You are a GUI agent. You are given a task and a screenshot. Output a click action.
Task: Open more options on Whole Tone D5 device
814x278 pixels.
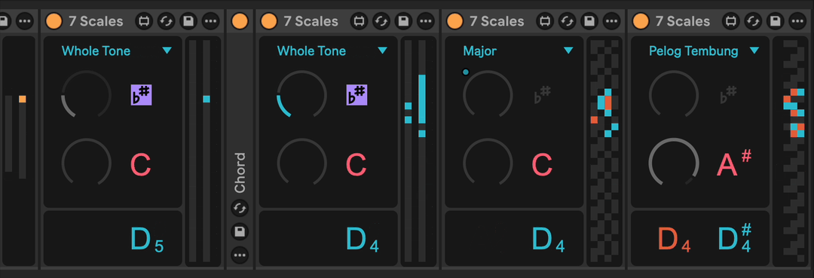[x=211, y=21]
